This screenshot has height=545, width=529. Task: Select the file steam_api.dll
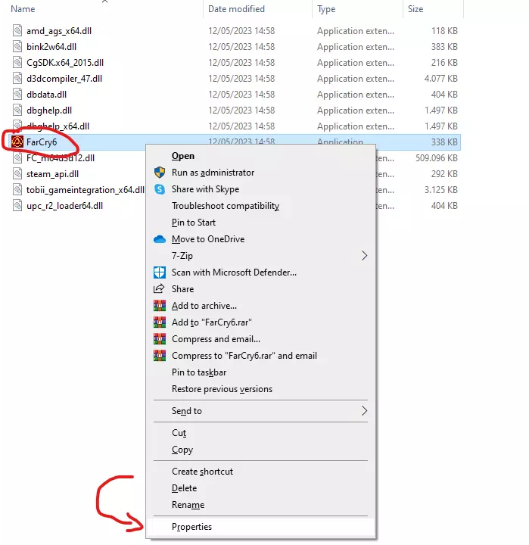(52, 174)
